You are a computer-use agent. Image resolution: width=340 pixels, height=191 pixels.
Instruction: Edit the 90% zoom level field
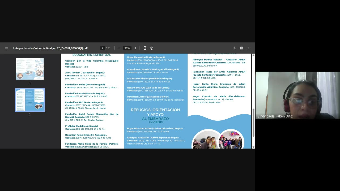coord(127,48)
